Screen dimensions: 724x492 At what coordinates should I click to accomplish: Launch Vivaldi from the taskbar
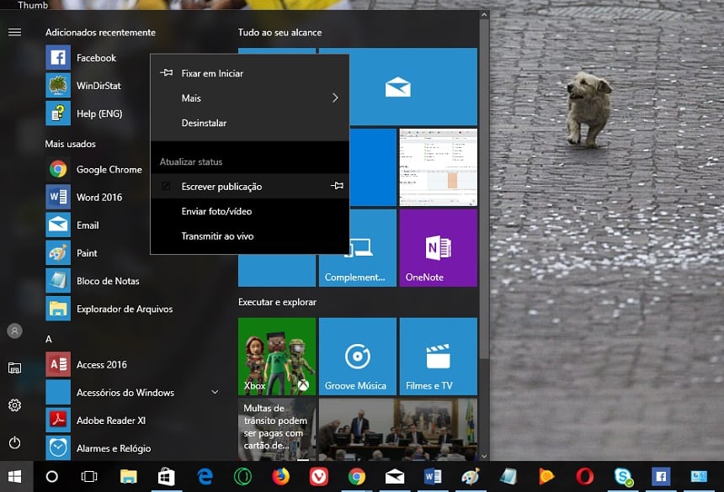click(318, 476)
